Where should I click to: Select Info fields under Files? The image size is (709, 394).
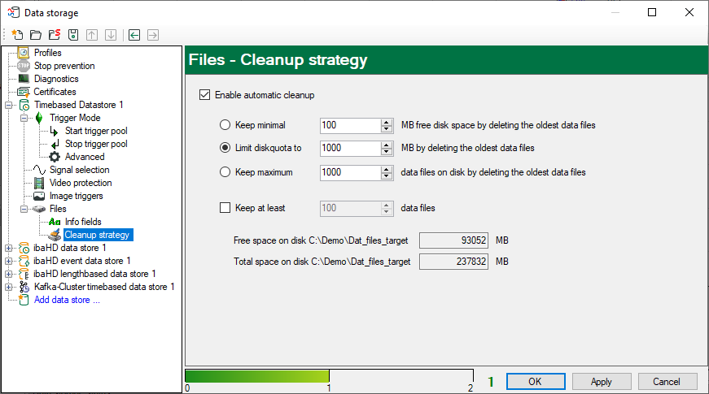83,222
